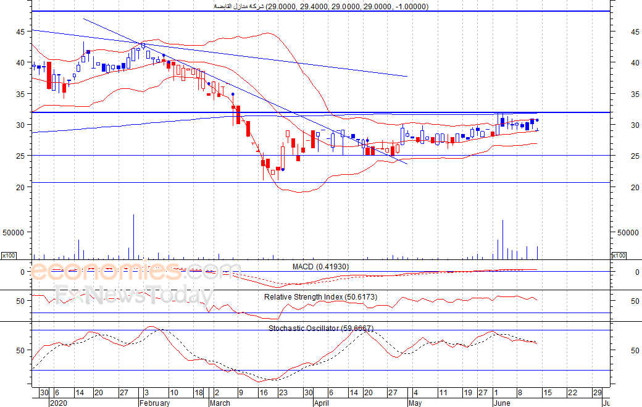Viewport: 642px width, 407px height.
Task: Open the economies.com watermark link
Action: point(136,271)
